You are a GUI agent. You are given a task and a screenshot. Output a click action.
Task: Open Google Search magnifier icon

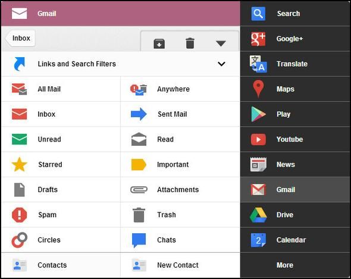click(x=258, y=14)
